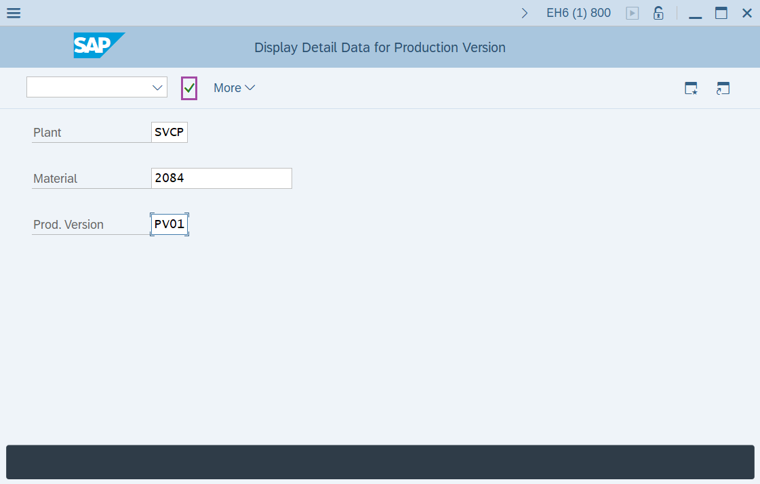Viewport: 760px width, 484px height.
Task: Click the new session window-with-star icon
Action: click(691, 88)
